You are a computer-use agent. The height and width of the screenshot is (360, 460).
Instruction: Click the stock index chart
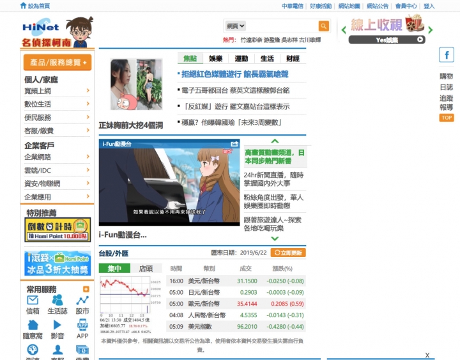tap(125, 295)
